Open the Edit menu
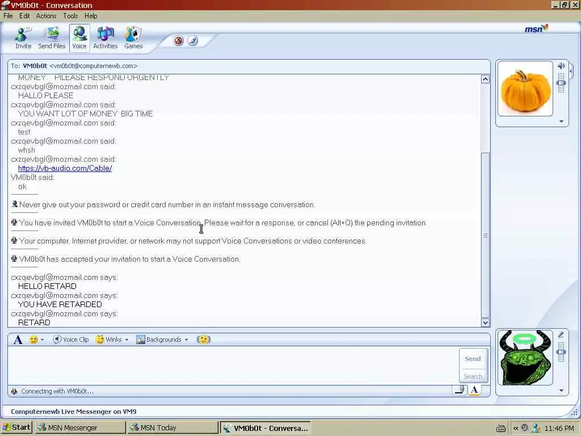Viewport: 581px width, 436px height. point(24,16)
